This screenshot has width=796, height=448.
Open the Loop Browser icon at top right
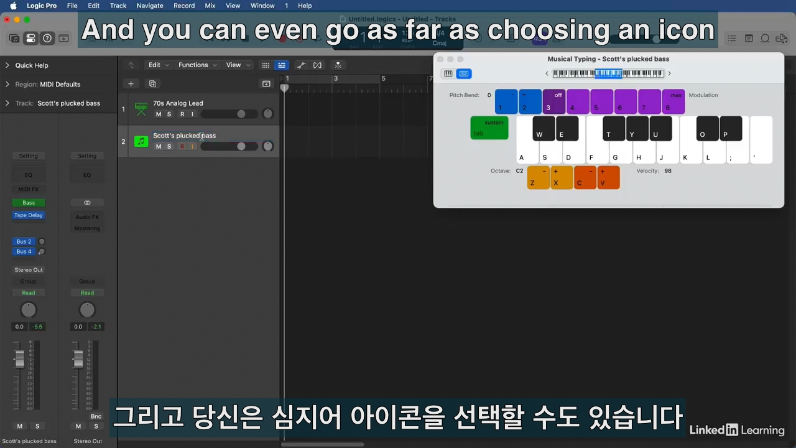(765, 39)
